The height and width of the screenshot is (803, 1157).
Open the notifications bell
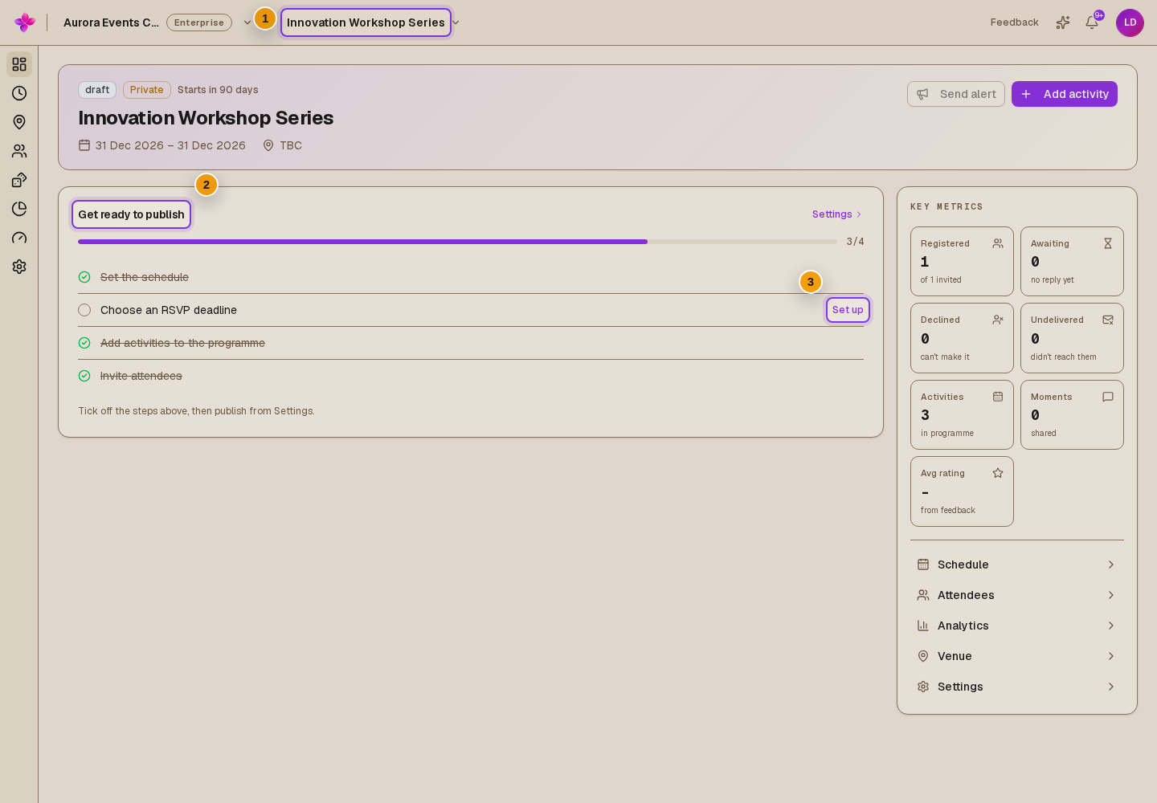click(x=1092, y=22)
